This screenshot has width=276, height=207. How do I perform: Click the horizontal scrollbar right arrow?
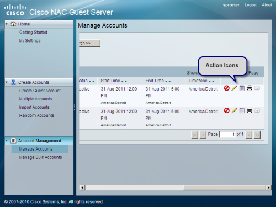(269, 188)
